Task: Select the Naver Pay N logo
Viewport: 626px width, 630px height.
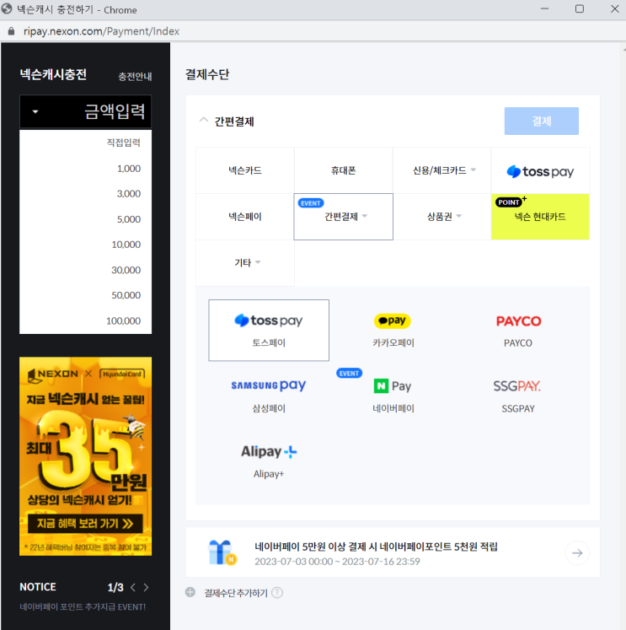Action: point(393,385)
